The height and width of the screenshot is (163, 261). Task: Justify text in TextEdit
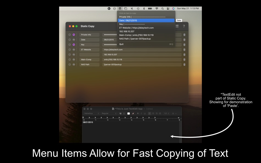pyautogui.click(x=160, y=113)
